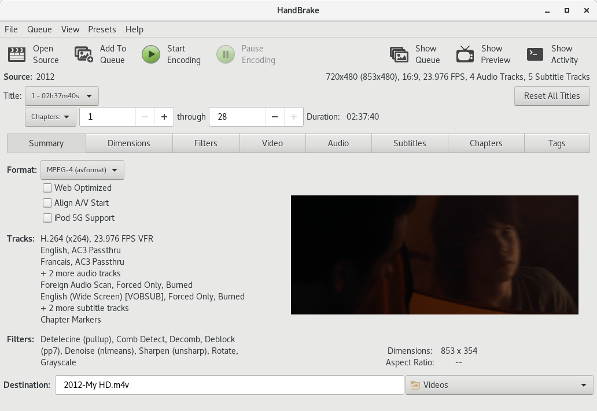Image resolution: width=597 pixels, height=411 pixels.
Task: Click the Open Source label
Action: click(46, 54)
